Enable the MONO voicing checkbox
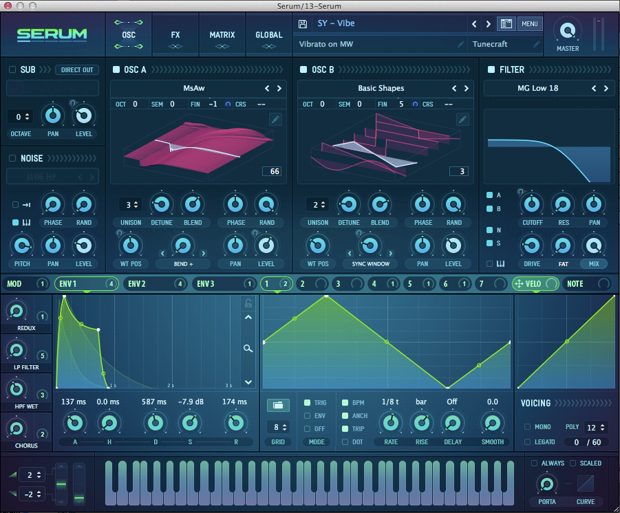Image resolution: width=620 pixels, height=513 pixels. pos(527,427)
